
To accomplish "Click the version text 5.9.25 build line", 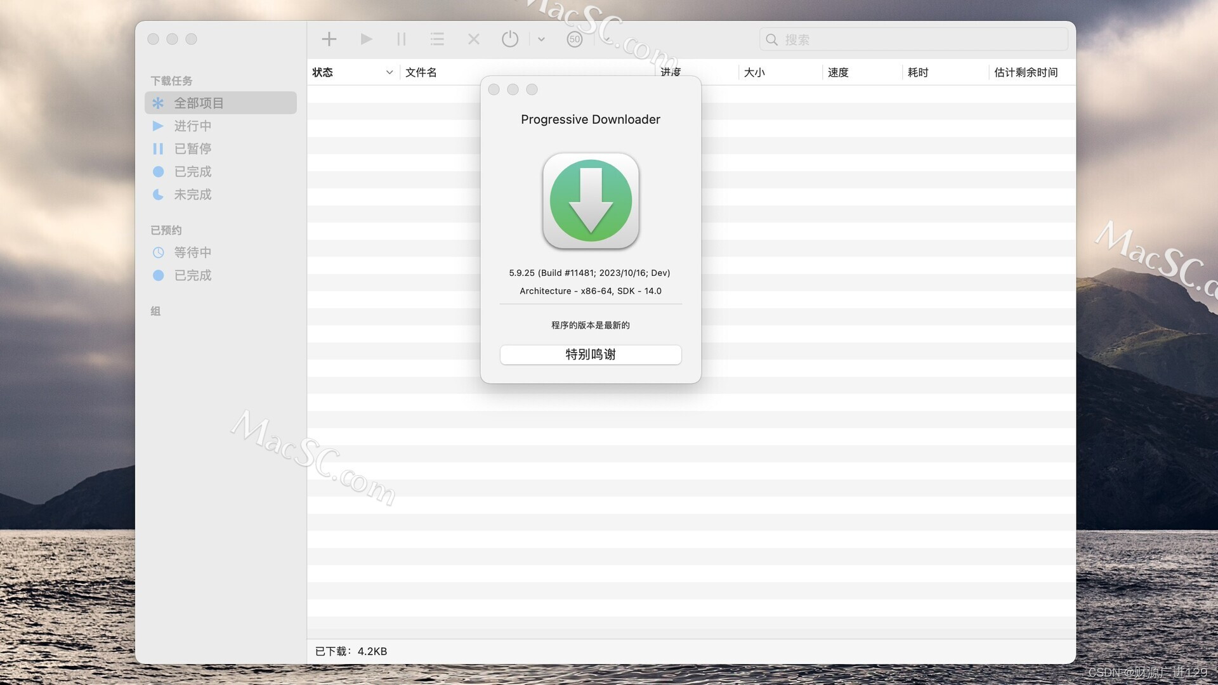I will click(589, 273).
